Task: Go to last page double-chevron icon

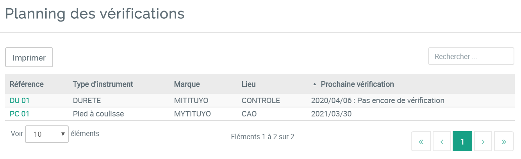Action: click(504, 141)
